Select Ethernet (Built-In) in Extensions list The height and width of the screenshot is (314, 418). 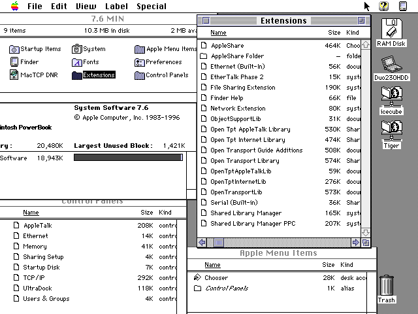click(x=280, y=67)
